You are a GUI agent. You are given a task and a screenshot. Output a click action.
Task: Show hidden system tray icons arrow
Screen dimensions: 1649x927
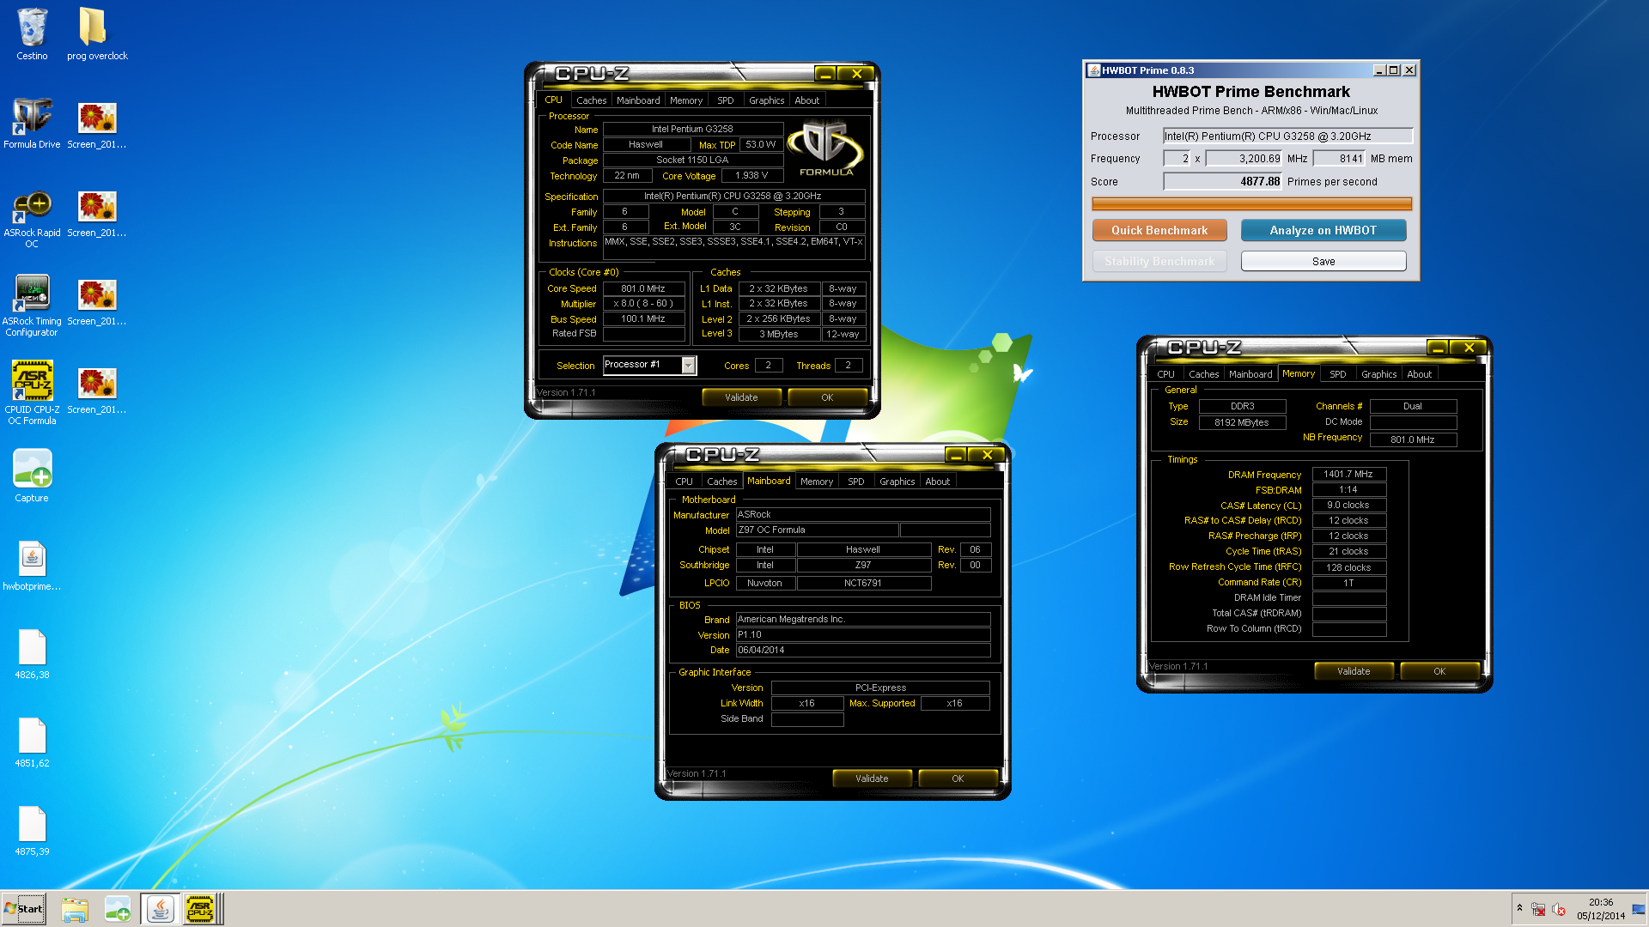coord(1519,908)
